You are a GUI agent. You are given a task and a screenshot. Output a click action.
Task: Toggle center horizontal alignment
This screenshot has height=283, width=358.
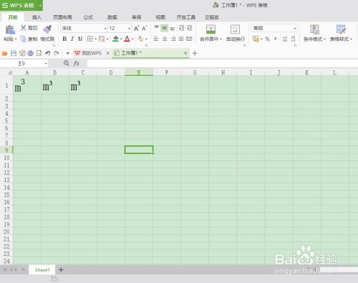coord(165,39)
